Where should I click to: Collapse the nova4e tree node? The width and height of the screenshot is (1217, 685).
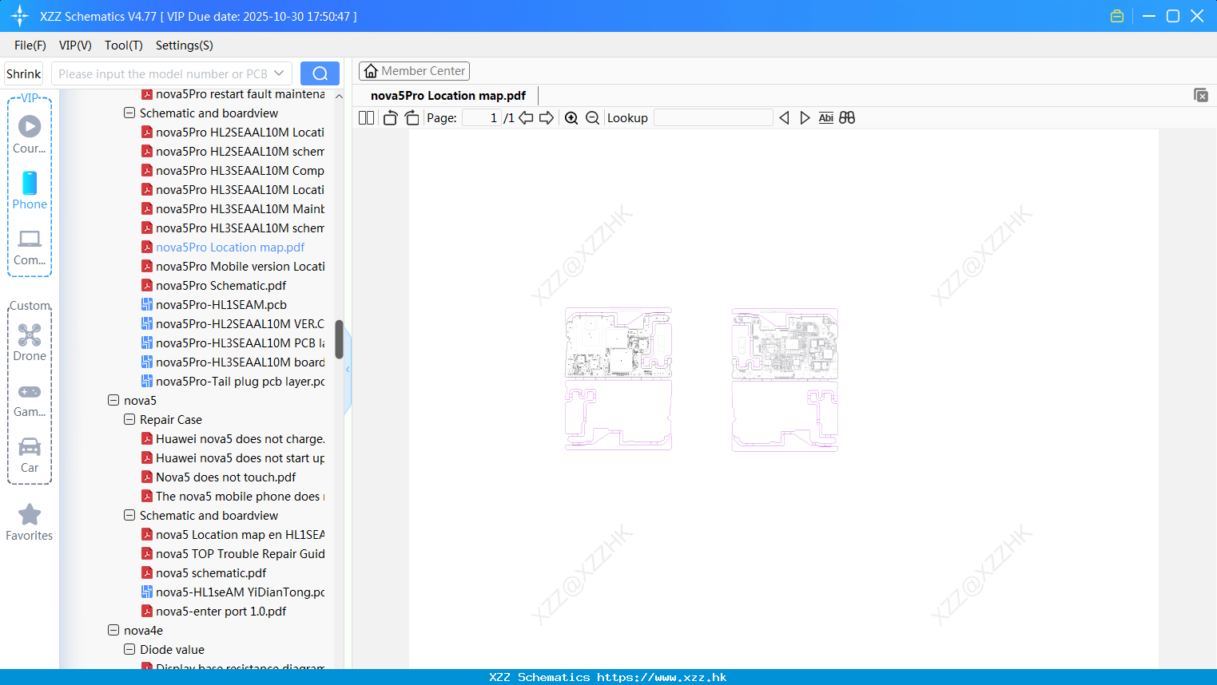[113, 631]
